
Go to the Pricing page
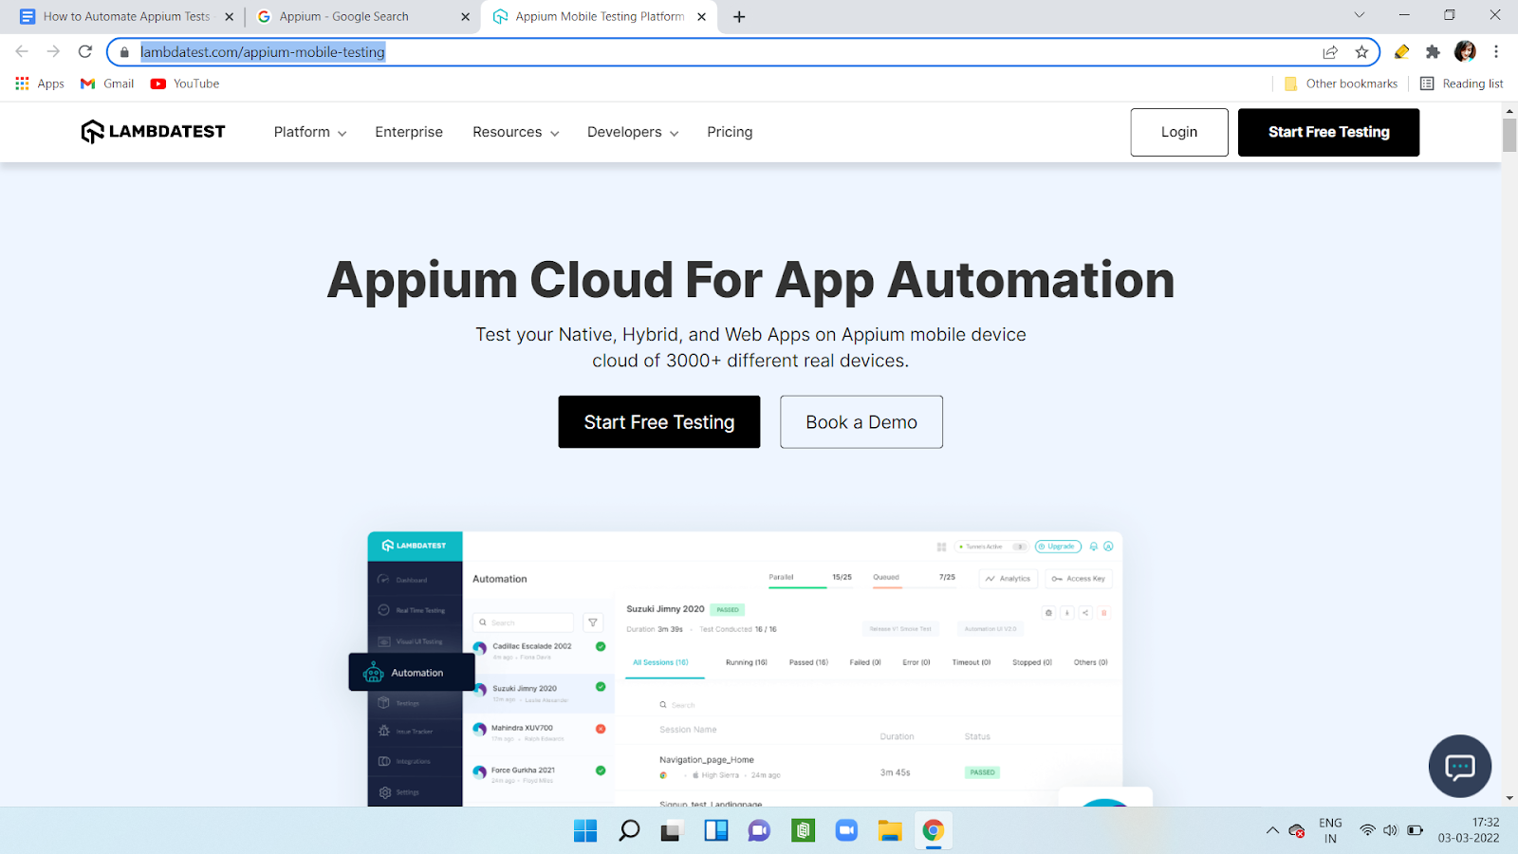click(x=730, y=132)
